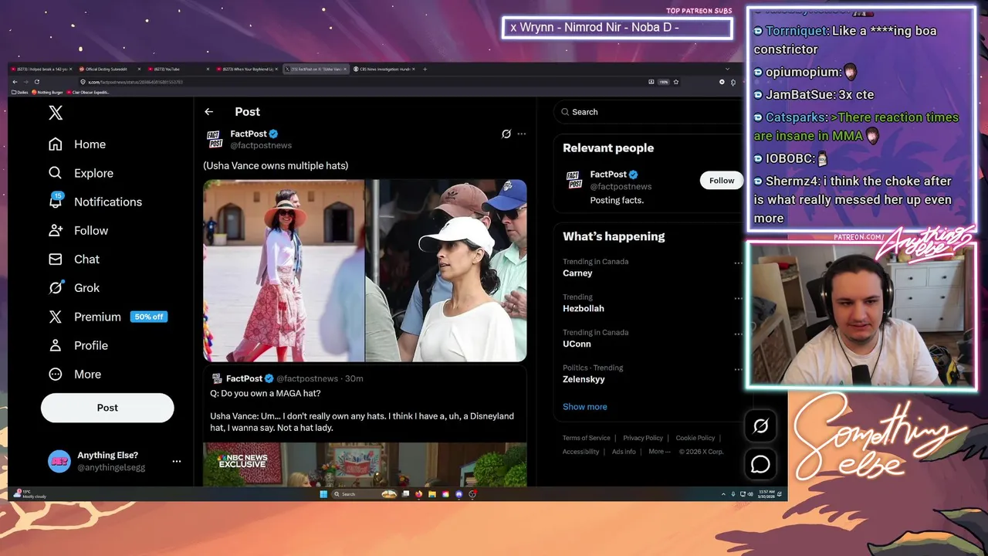Image resolution: width=988 pixels, height=556 pixels.
Task: Open FactPost name in Relevant people
Action: pos(608,175)
